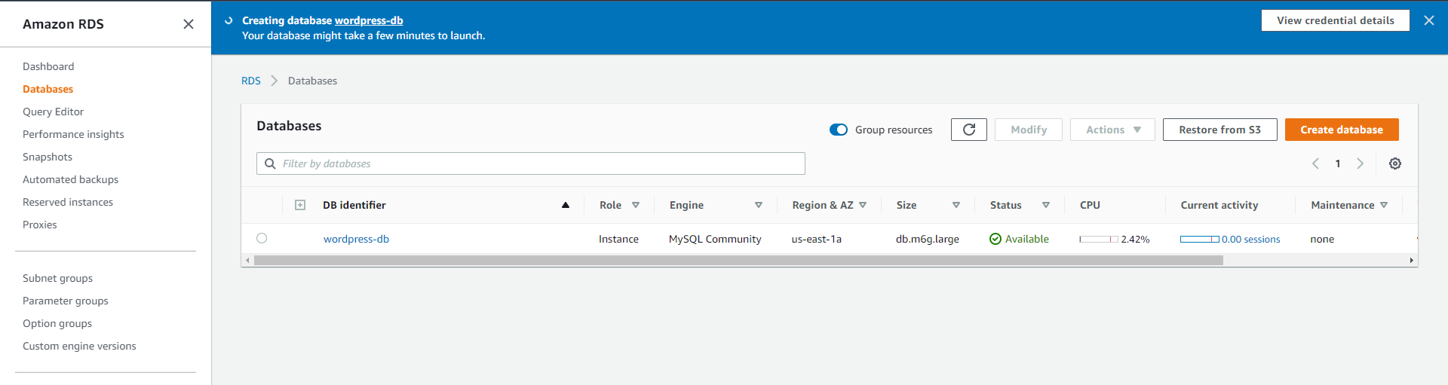This screenshot has height=385, width=1448.
Task: Click the green Available status check icon
Action: [995, 239]
